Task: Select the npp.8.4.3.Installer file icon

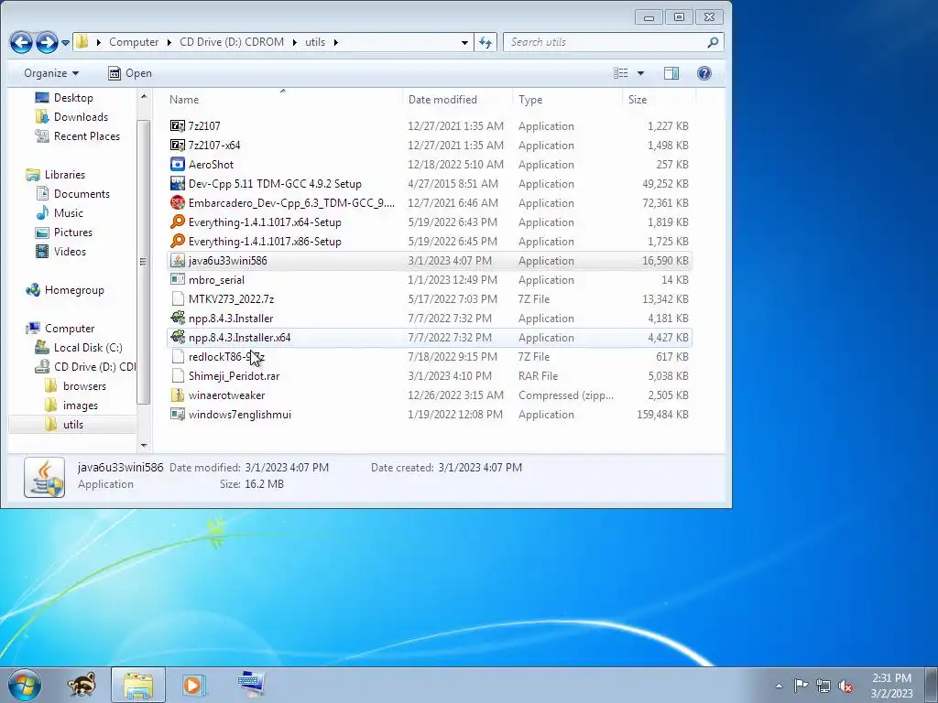Action: (177, 318)
